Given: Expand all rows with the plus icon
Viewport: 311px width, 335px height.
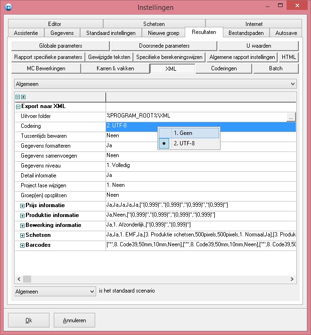Looking at the screenshot, I should tap(23, 97).
